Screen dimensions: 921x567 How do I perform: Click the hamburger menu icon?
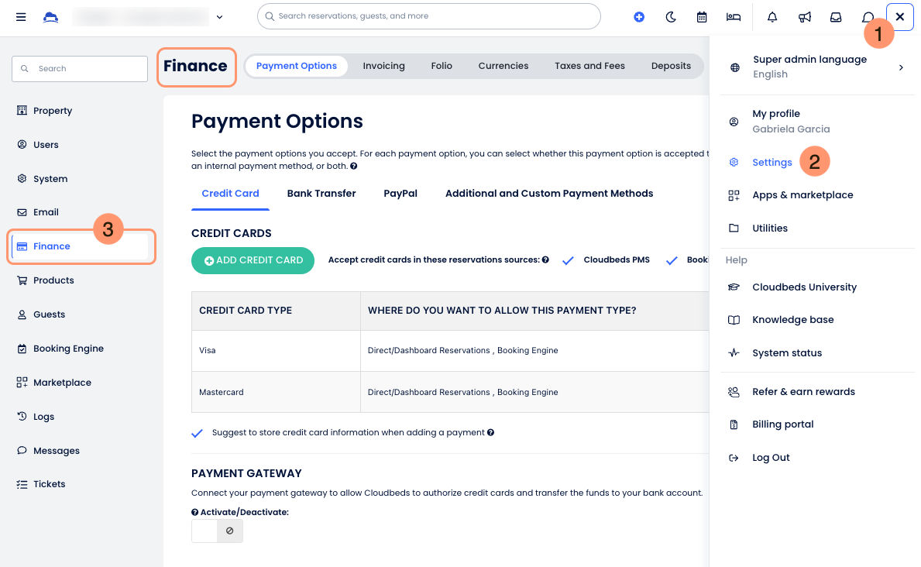21,16
